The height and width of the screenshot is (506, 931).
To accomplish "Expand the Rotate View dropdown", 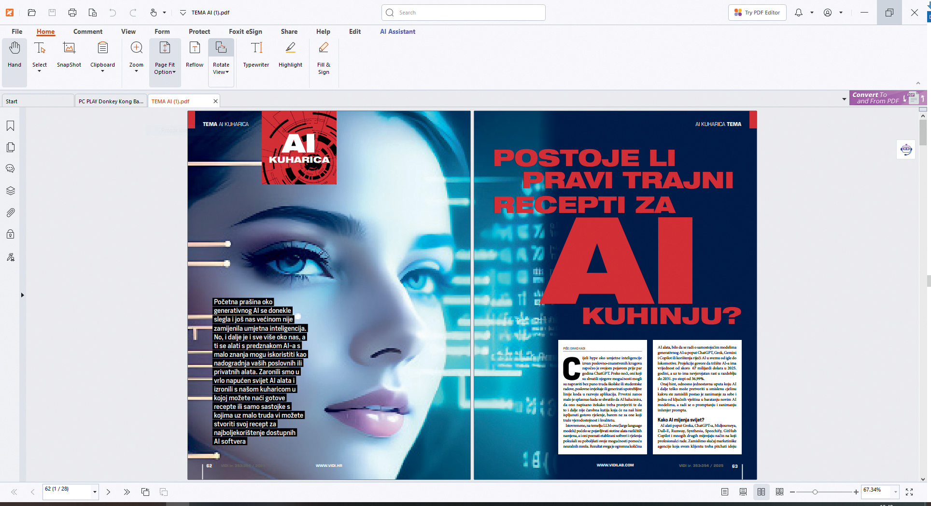I will (x=221, y=72).
